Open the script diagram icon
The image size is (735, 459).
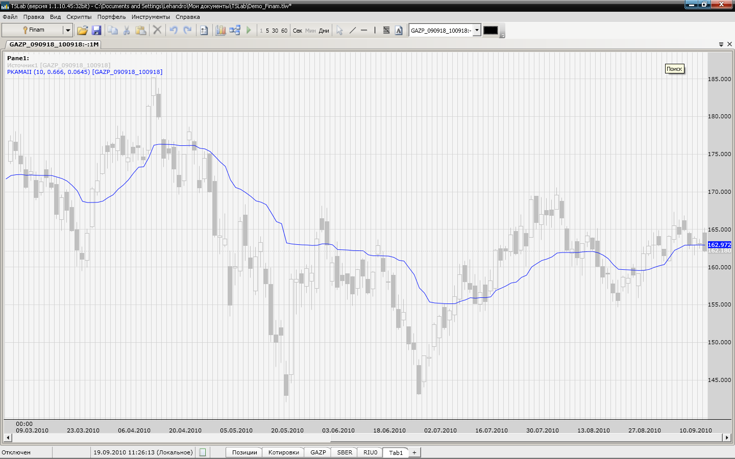[x=235, y=31]
